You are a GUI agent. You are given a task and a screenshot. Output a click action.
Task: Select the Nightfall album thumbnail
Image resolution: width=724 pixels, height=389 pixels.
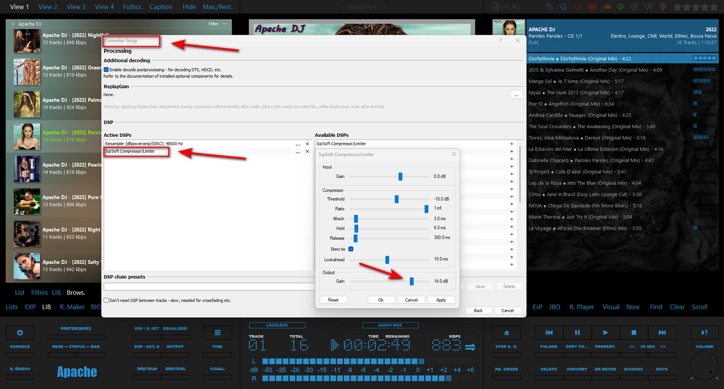point(27,40)
